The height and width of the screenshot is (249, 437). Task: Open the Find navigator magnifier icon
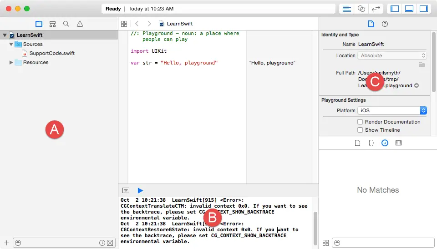(x=66, y=24)
